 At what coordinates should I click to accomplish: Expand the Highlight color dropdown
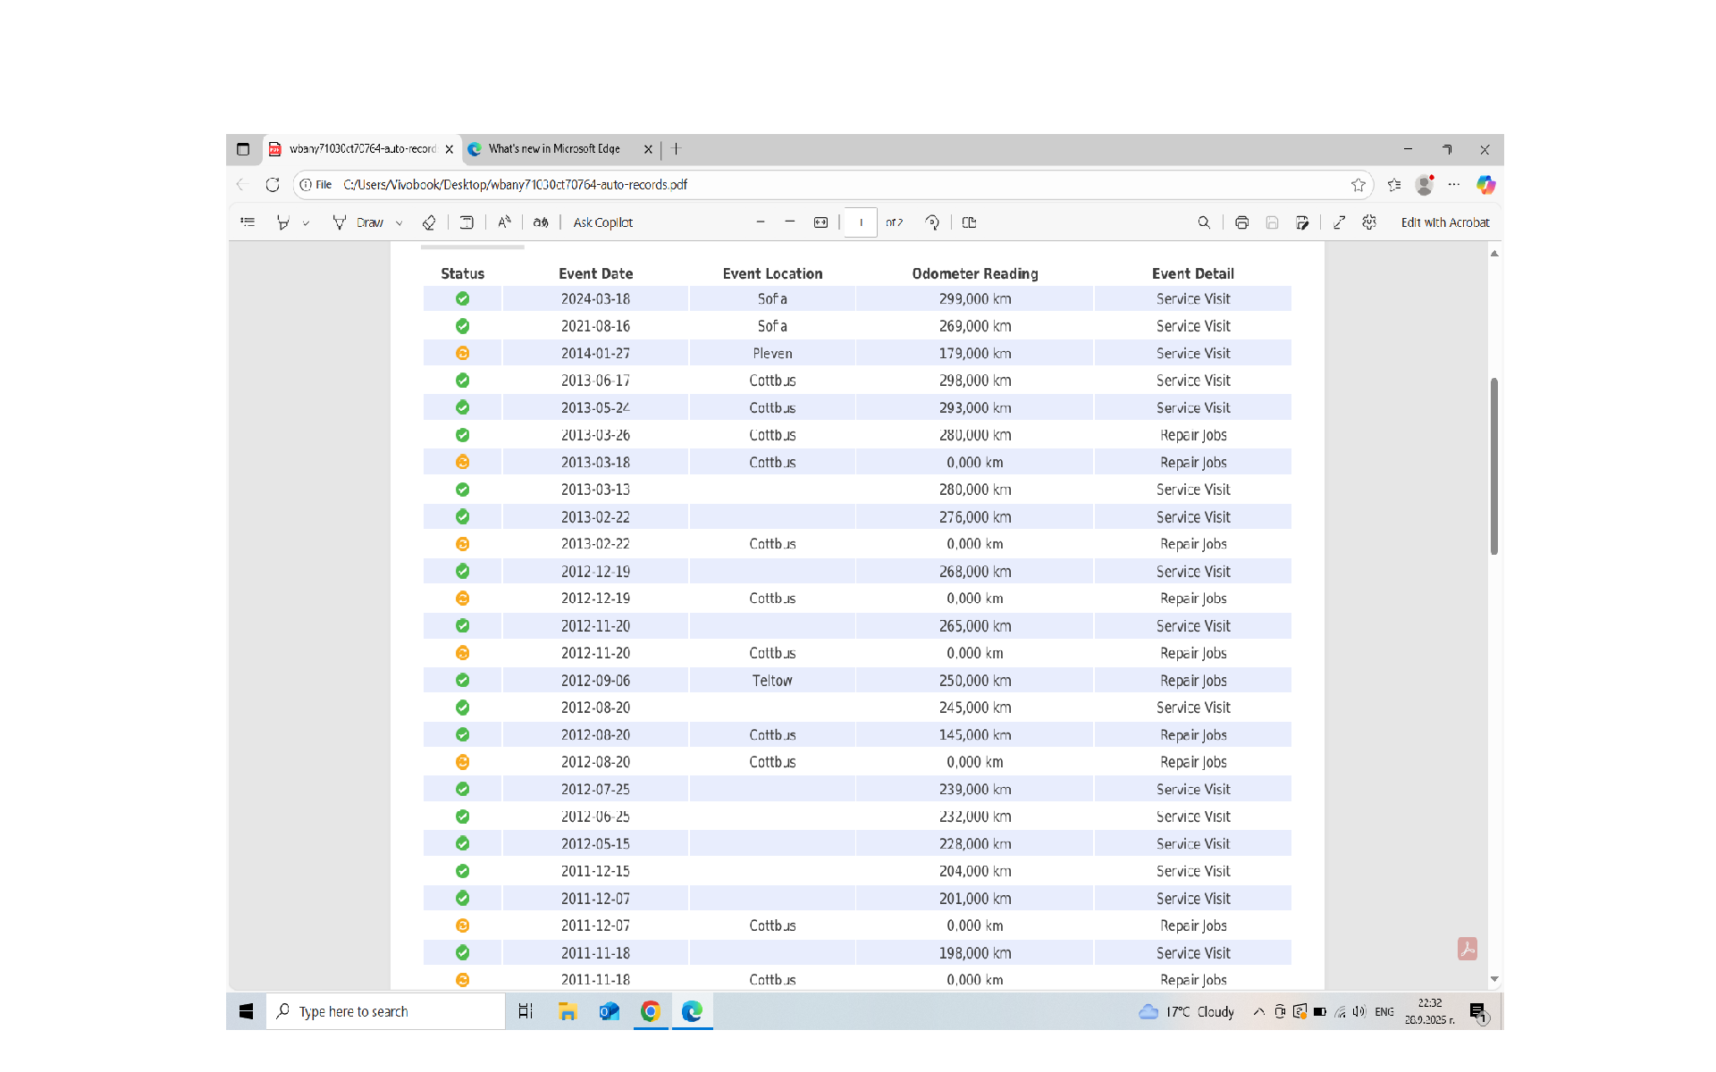tap(306, 223)
